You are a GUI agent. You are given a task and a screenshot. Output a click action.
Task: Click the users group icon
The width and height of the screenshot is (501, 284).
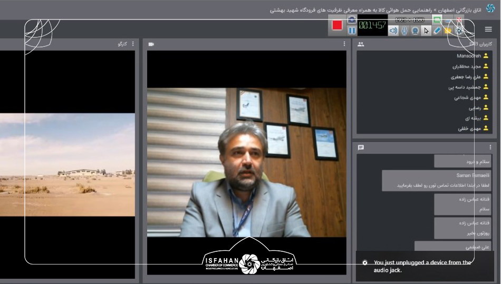(x=361, y=44)
